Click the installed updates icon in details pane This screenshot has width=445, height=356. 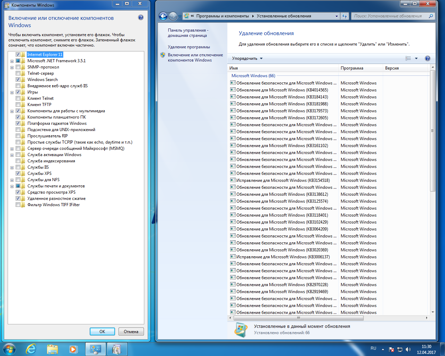(241, 330)
